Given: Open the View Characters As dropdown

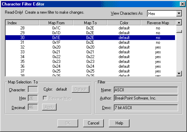Looking at the screenshot, I should pos(179,13).
